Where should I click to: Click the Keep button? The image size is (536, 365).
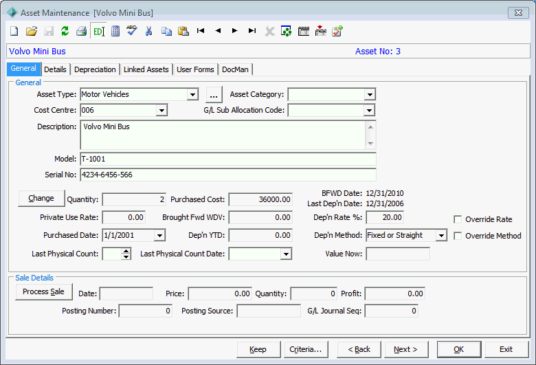[258, 349]
